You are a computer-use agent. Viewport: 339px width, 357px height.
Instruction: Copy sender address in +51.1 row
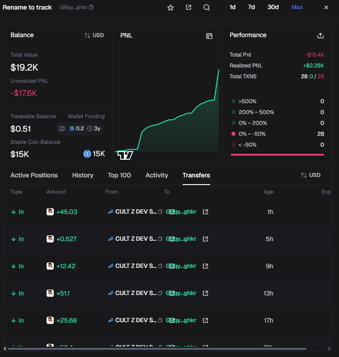coord(160,293)
